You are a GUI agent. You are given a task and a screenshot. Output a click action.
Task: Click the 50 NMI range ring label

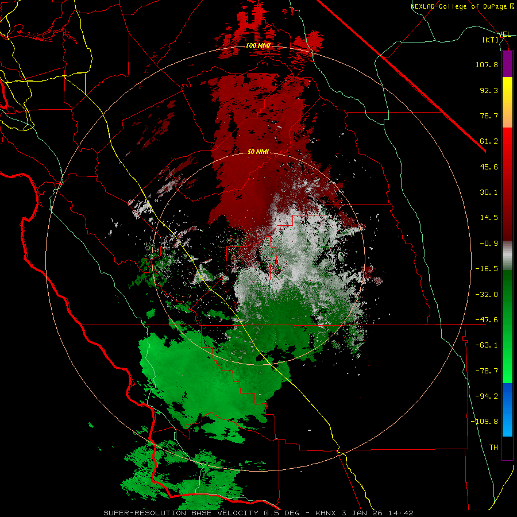[x=258, y=152]
